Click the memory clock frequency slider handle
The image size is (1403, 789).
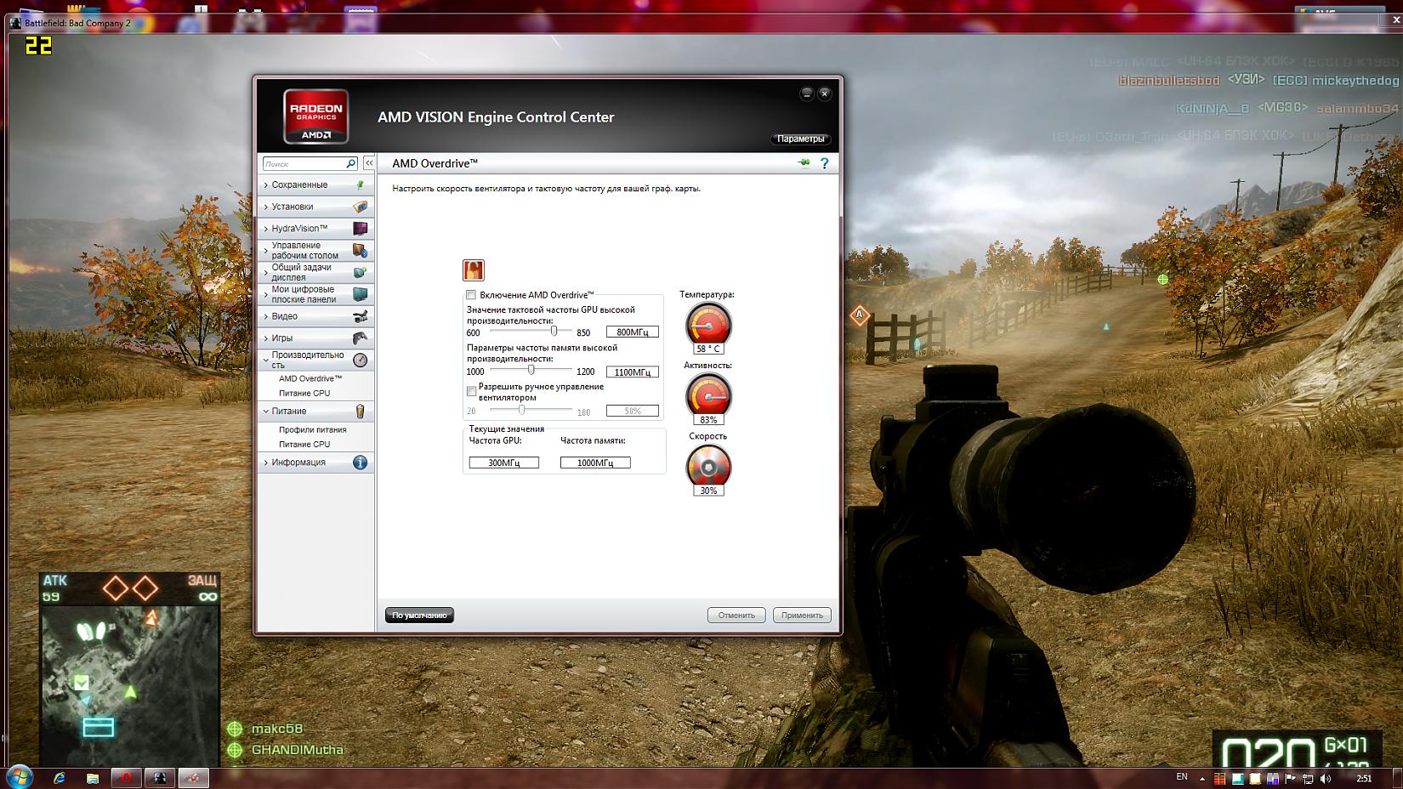[x=531, y=370]
